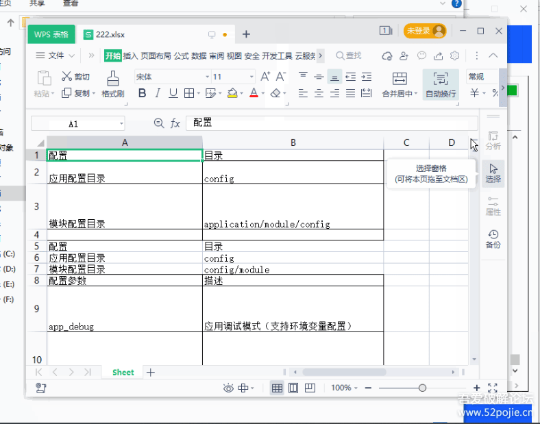Image resolution: width=540 pixels, height=424 pixels.
Task: Open the 数据 ribbon tab
Action: [199, 55]
